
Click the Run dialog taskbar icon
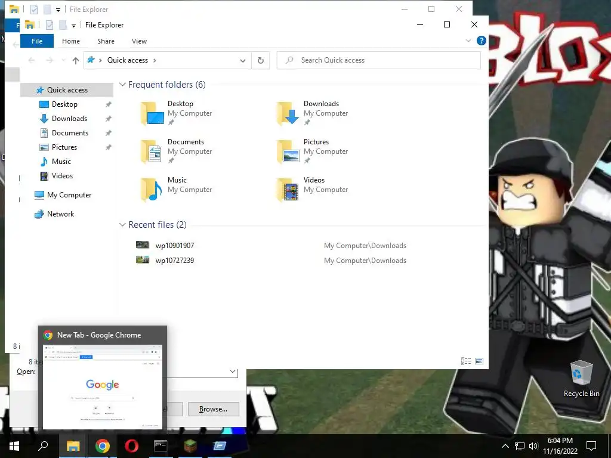(x=220, y=446)
